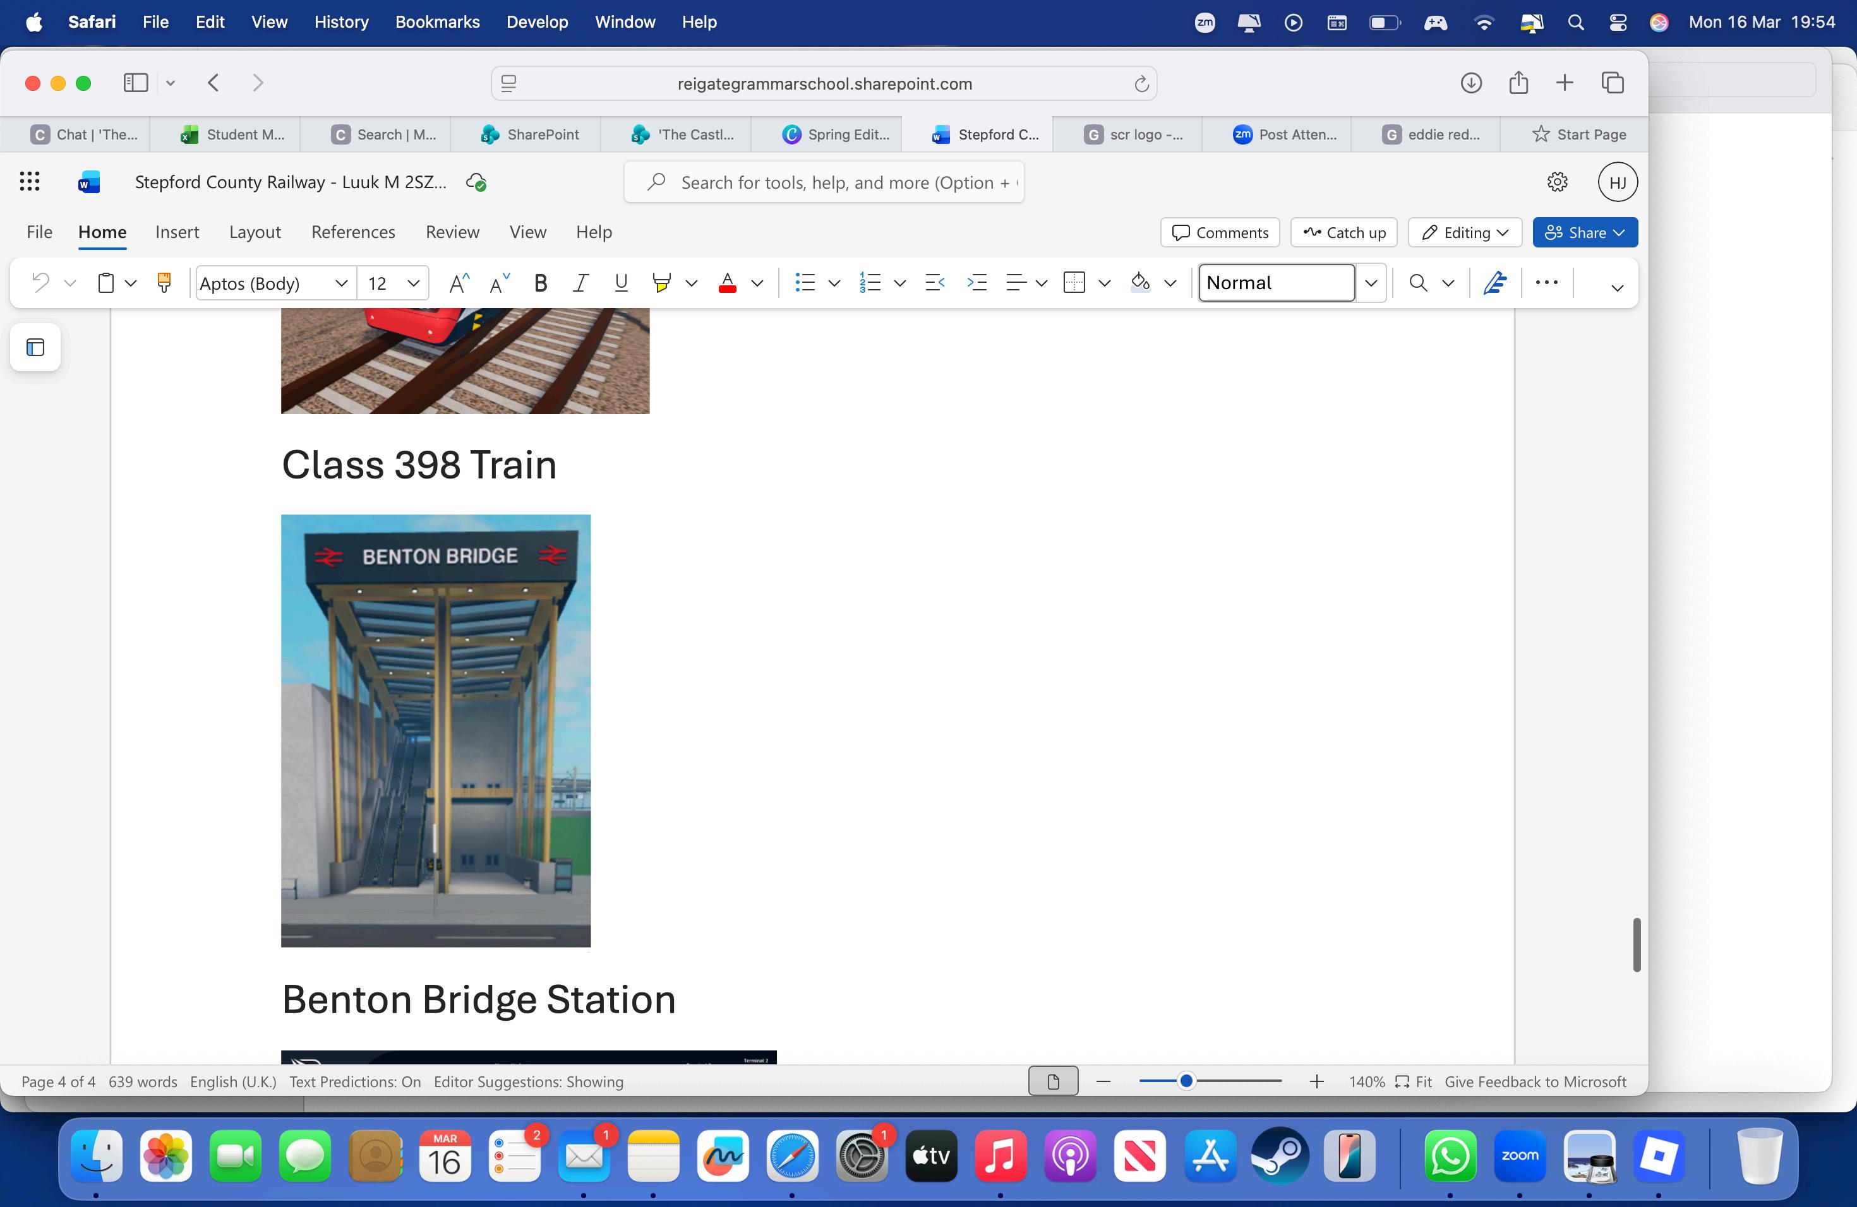Click the Underline icon
The width and height of the screenshot is (1857, 1207).
click(x=621, y=283)
